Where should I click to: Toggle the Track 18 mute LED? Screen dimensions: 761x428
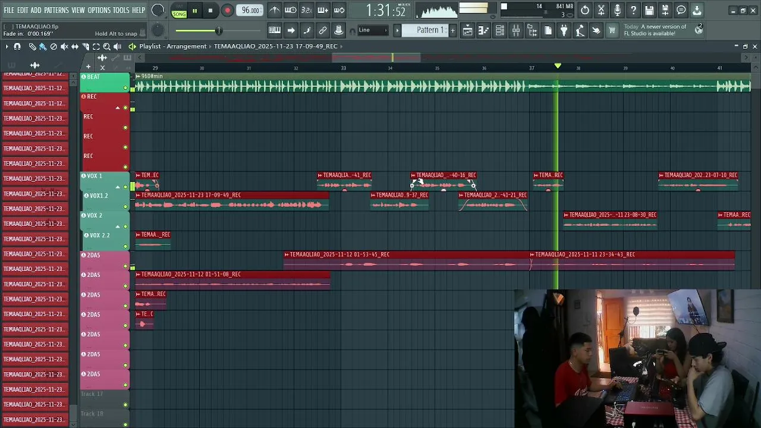click(125, 424)
